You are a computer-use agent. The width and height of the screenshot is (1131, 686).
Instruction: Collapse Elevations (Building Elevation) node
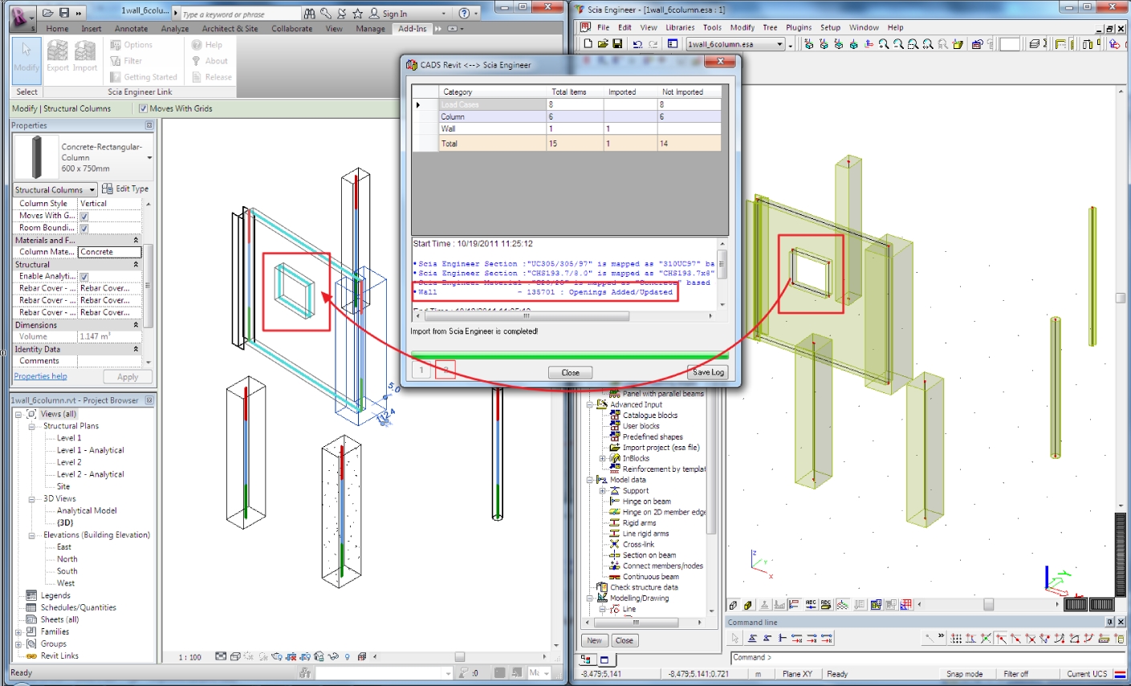[x=32, y=535]
